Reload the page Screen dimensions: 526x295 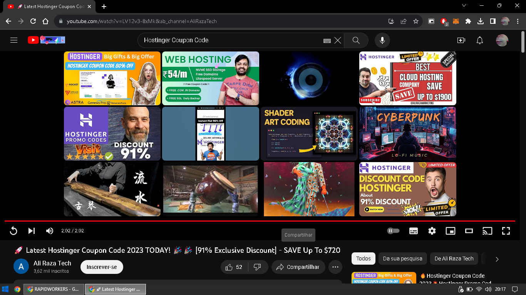[33, 21]
